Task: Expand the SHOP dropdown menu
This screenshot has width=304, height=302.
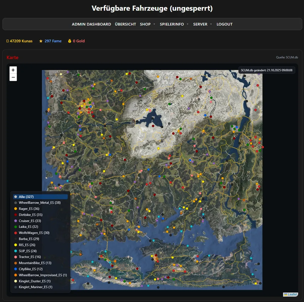Action: click(x=147, y=24)
